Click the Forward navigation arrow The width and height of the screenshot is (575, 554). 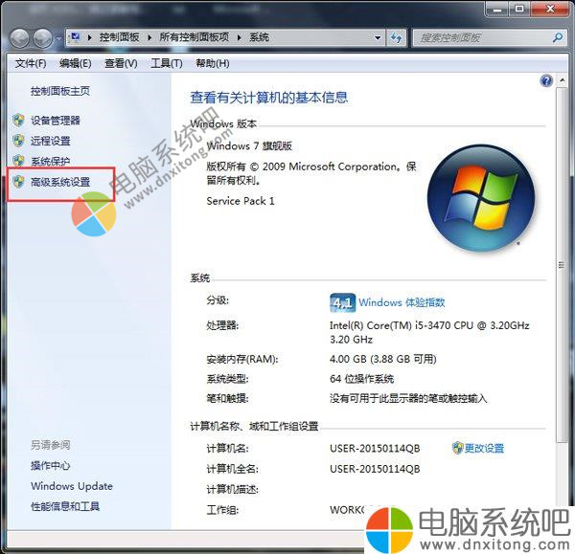coord(42,38)
